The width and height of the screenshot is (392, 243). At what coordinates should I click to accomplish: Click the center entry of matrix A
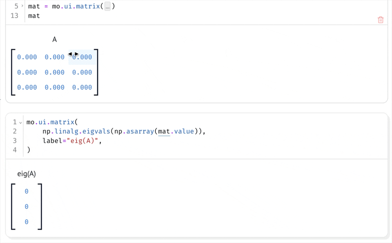[x=55, y=72]
